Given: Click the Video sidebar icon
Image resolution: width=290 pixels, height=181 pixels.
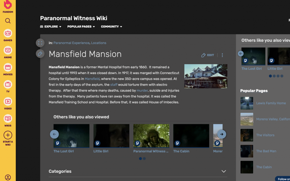Looking at the screenshot, I should pos(8,102).
